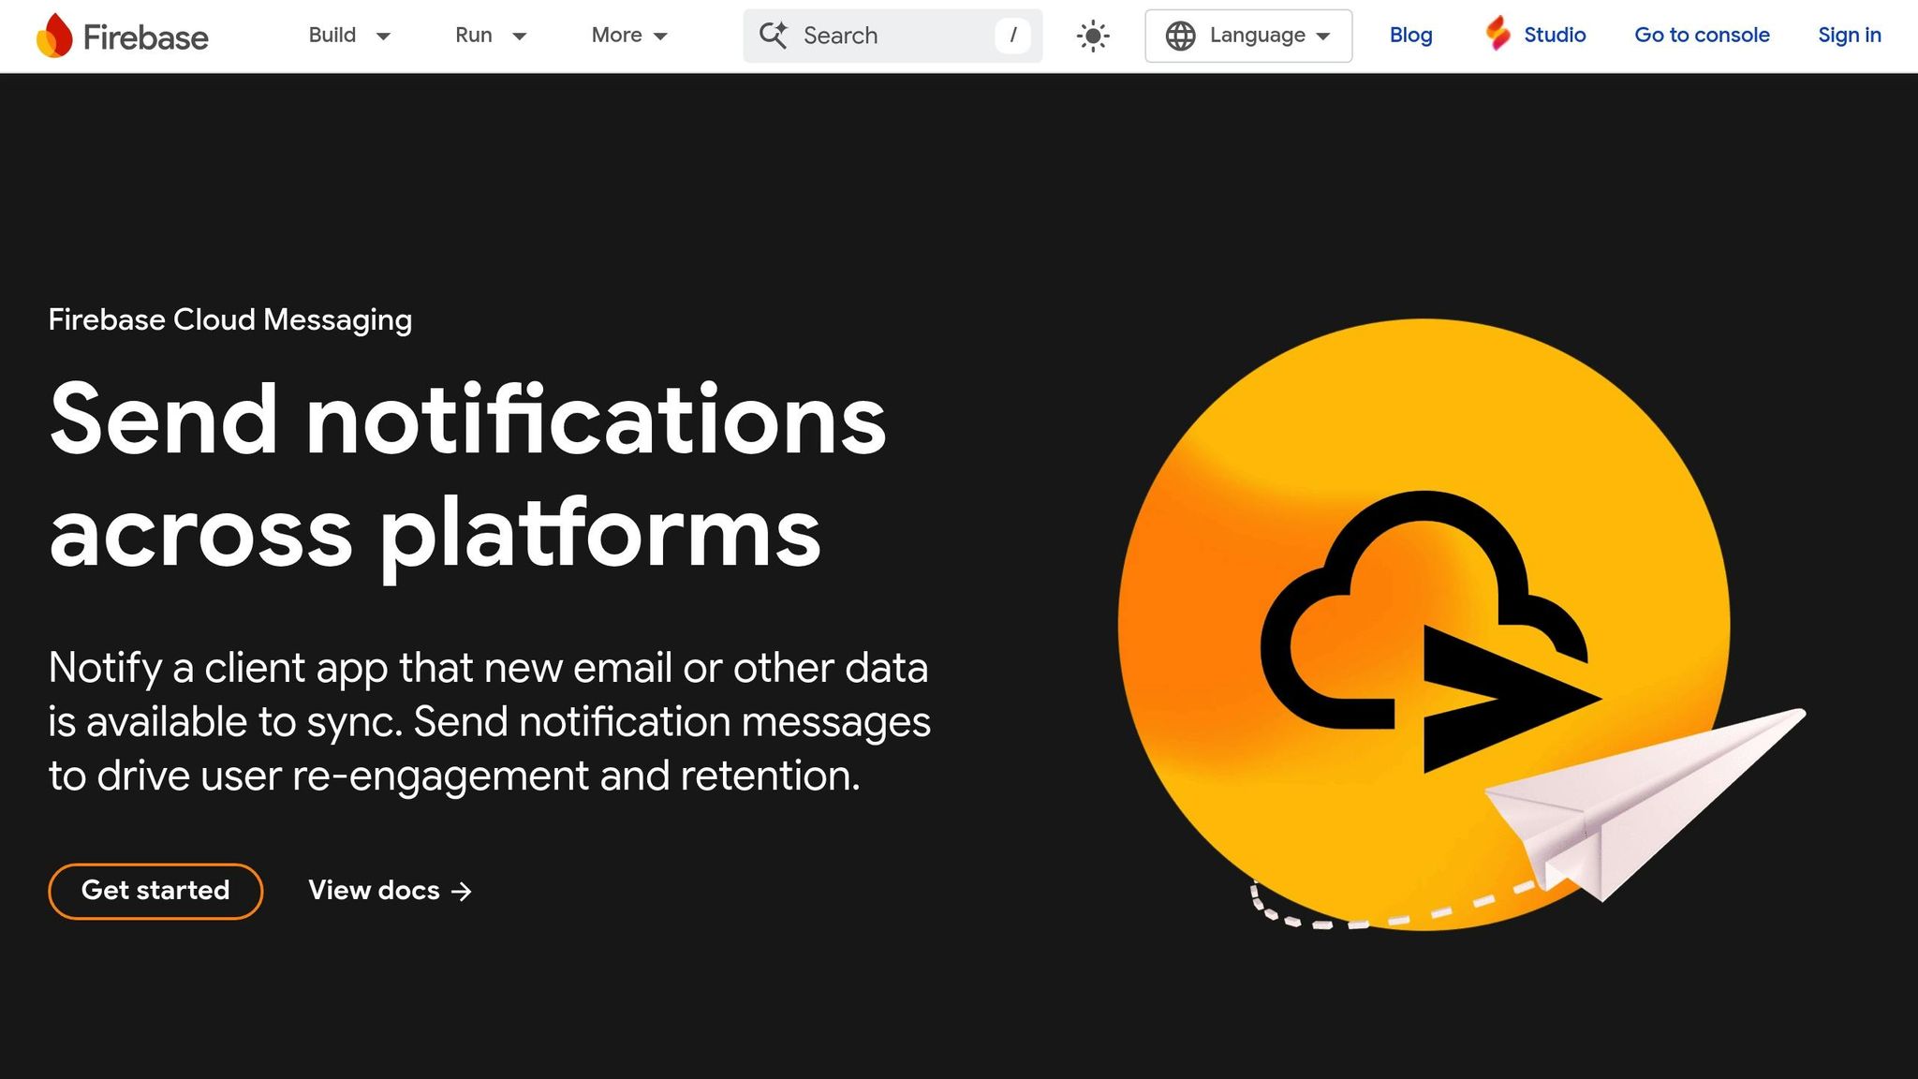Click the Get started button

(155, 891)
